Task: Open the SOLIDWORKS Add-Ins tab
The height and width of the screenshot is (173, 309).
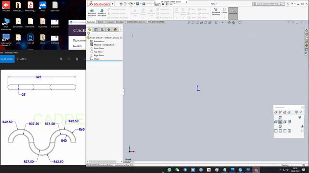Action: pyautogui.click(x=136, y=22)
